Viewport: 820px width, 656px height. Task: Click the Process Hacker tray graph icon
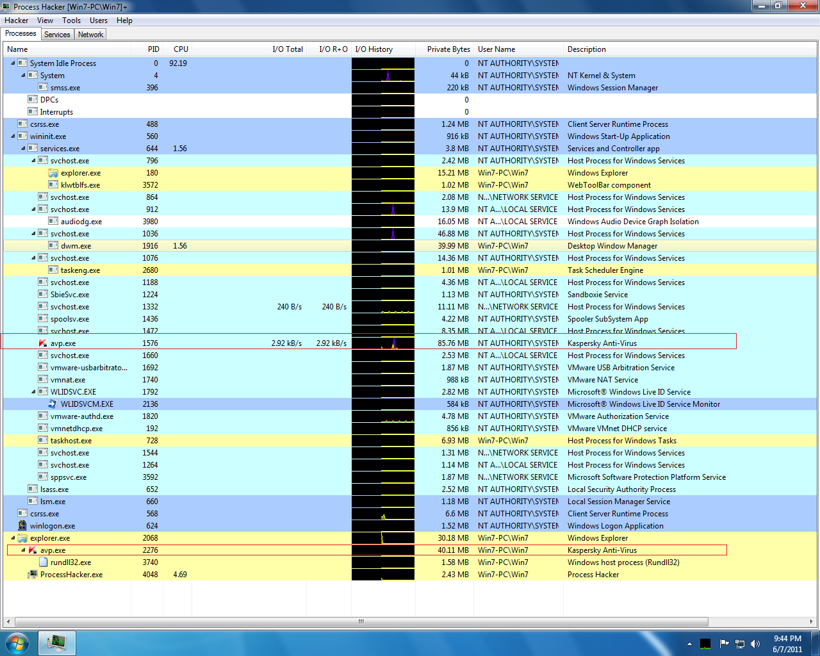pyautogui.click(x=705, y=644)
